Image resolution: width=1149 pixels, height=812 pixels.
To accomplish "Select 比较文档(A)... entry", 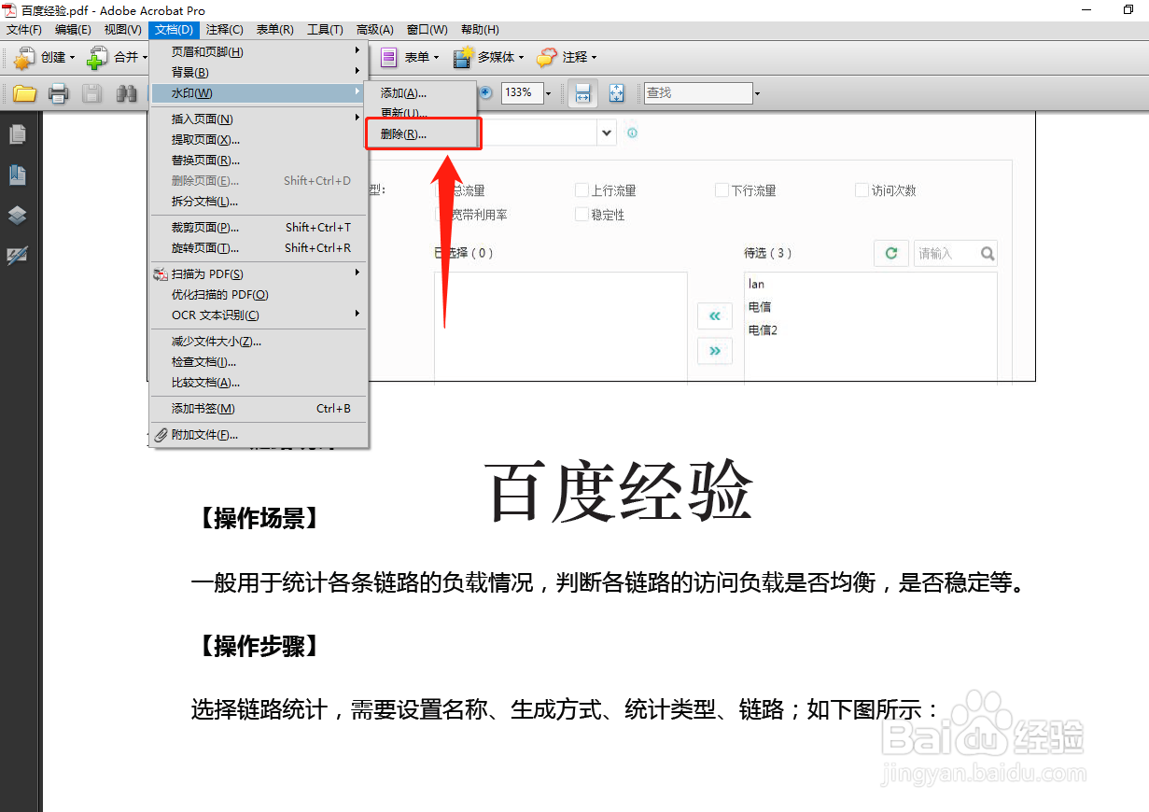I will [259, 382].
